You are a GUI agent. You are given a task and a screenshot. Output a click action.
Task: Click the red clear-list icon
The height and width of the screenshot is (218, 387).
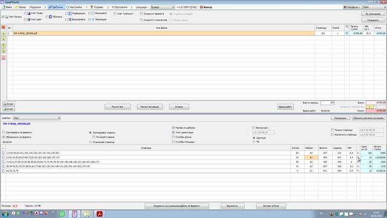tap(4, 27)
